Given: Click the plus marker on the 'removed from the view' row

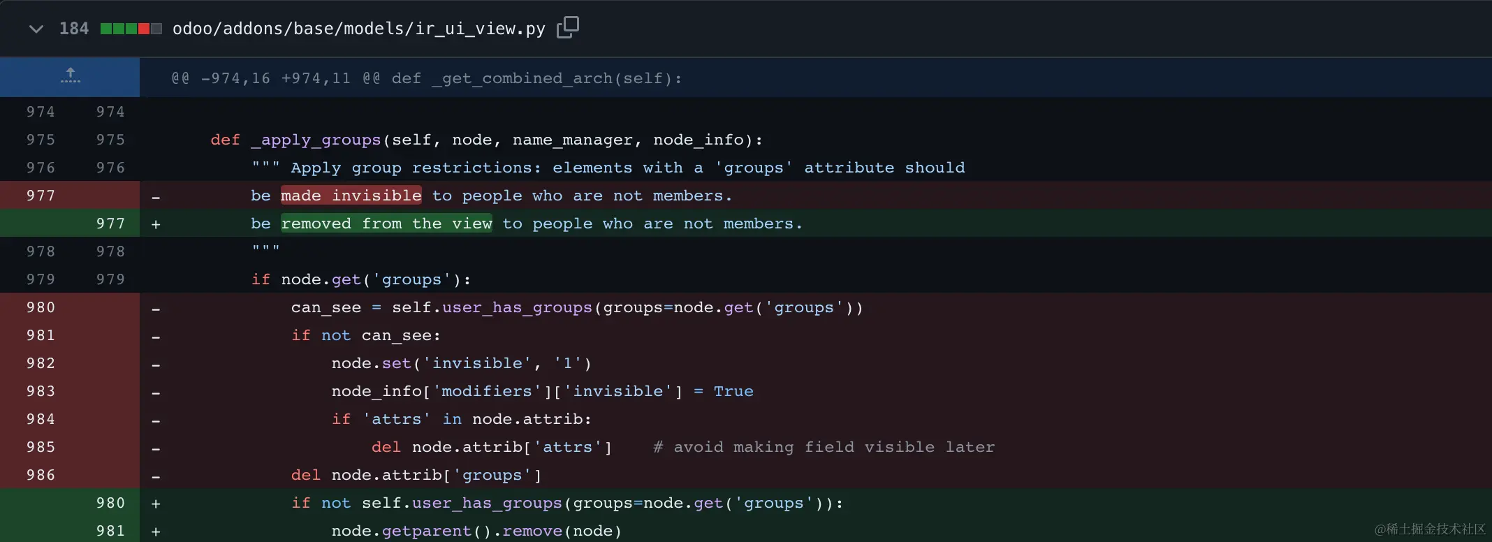Looking at the screenshot, I should tap(156, 224).
